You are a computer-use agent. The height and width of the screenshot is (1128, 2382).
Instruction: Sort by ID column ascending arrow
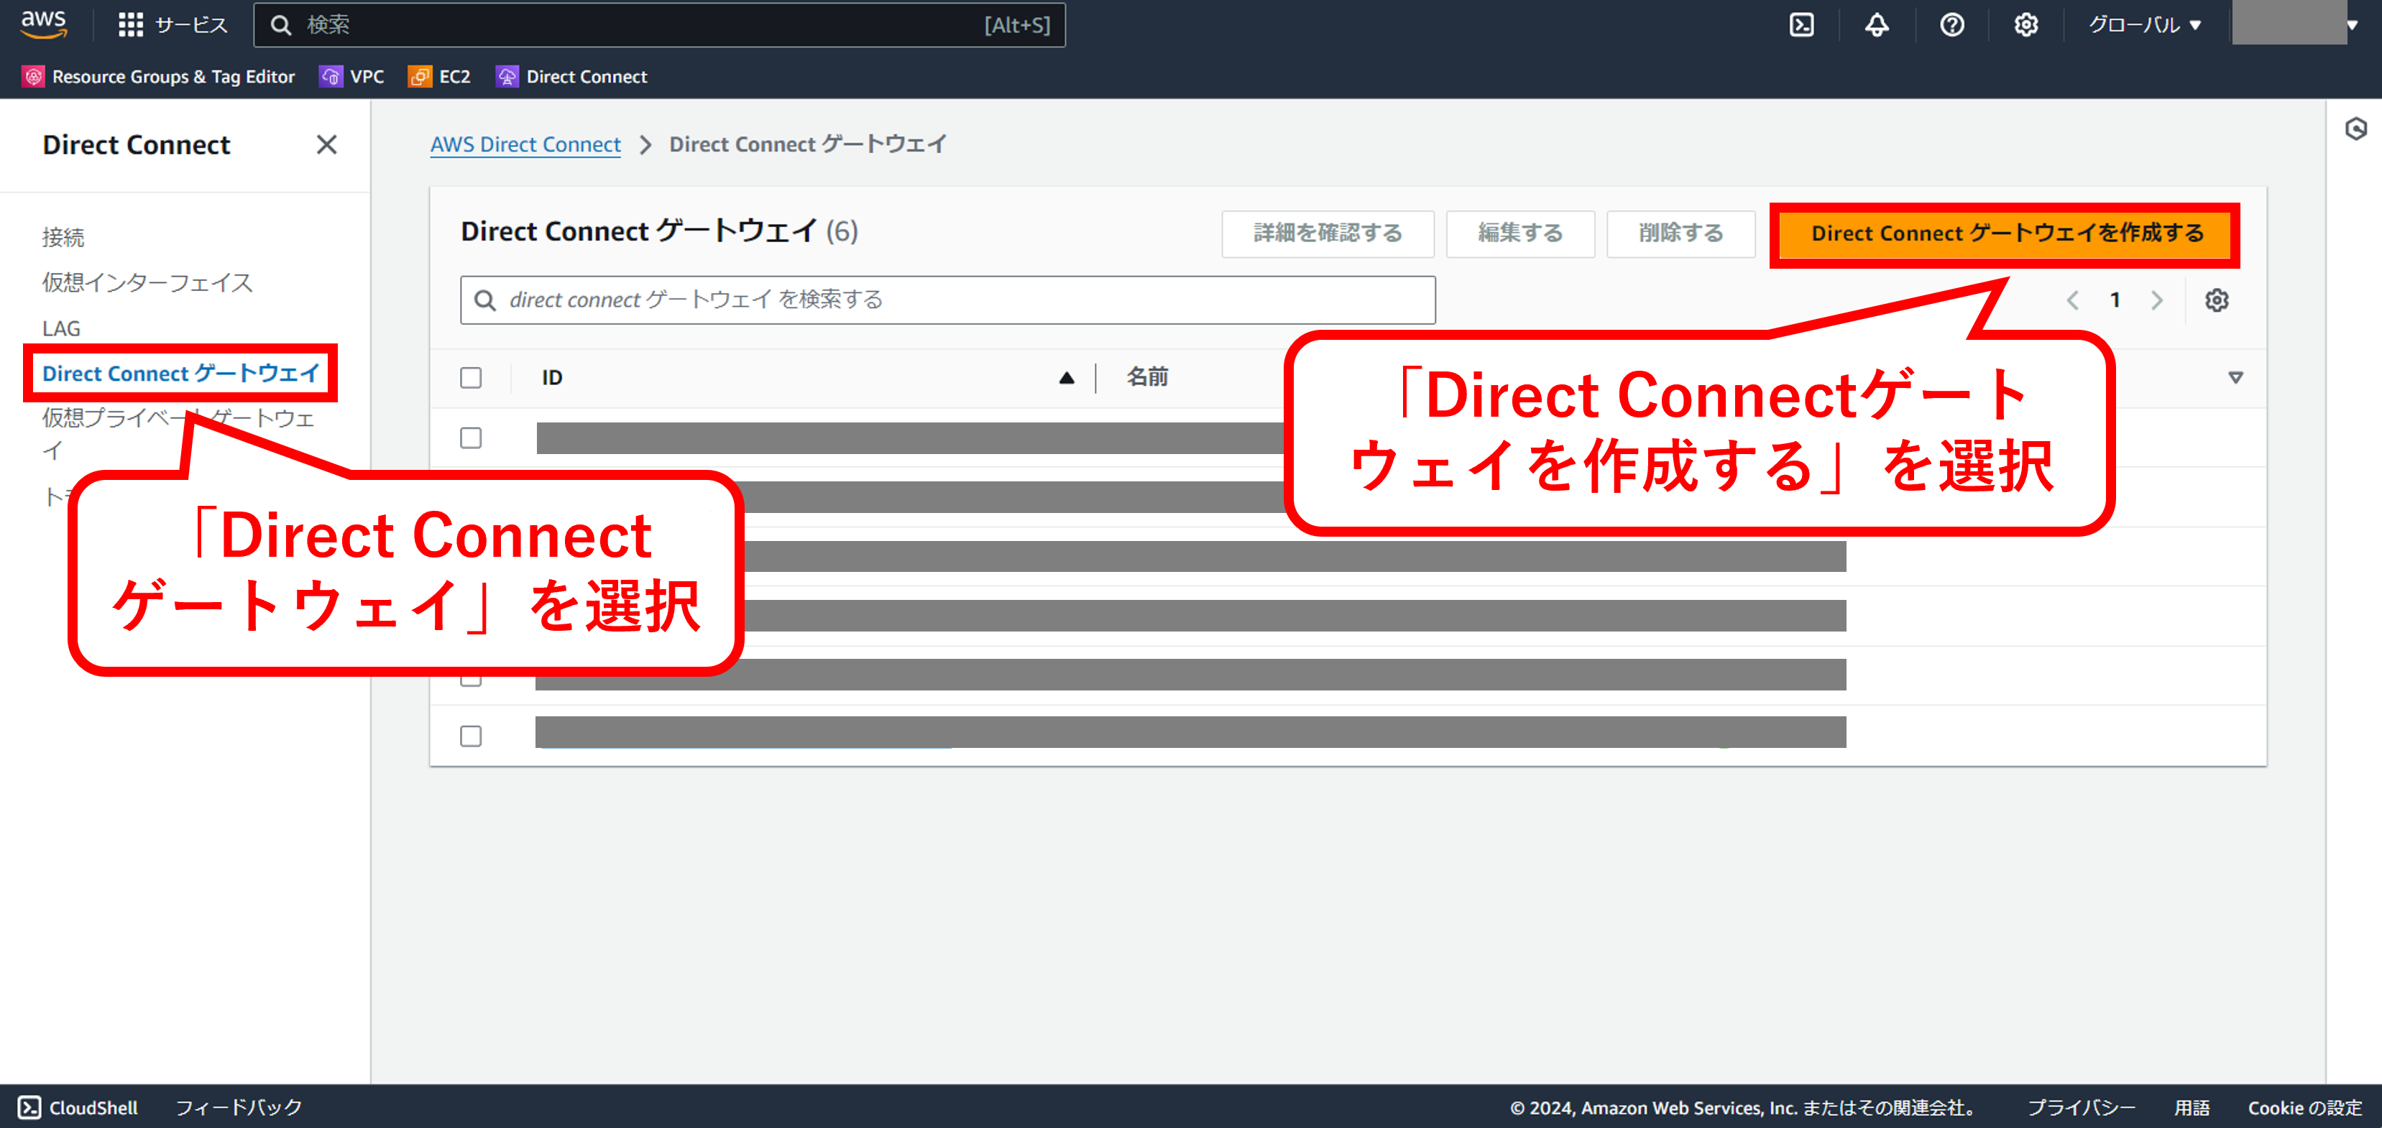tap(1066, 377)
